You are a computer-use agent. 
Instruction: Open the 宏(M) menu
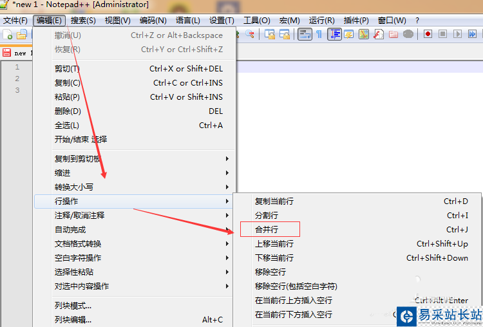click(x=290, y=21)
